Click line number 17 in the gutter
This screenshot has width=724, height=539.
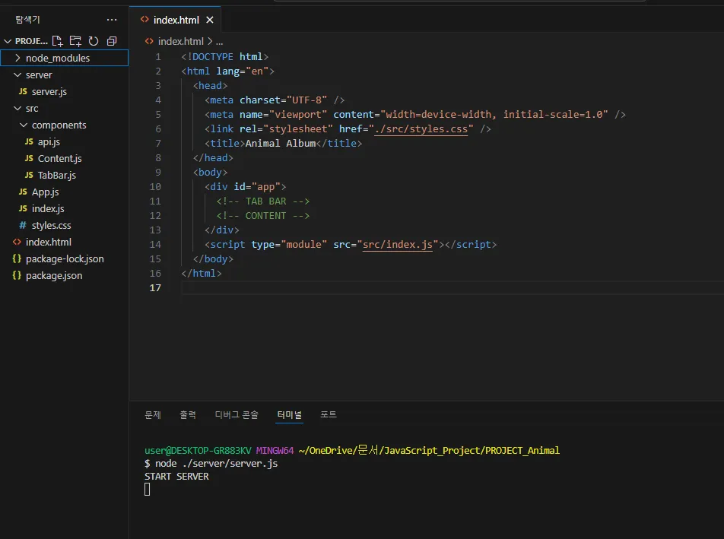155,287
